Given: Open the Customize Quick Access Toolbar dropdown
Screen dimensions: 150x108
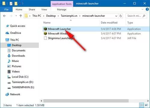Looking at the screenshot, I should [20, 4].
